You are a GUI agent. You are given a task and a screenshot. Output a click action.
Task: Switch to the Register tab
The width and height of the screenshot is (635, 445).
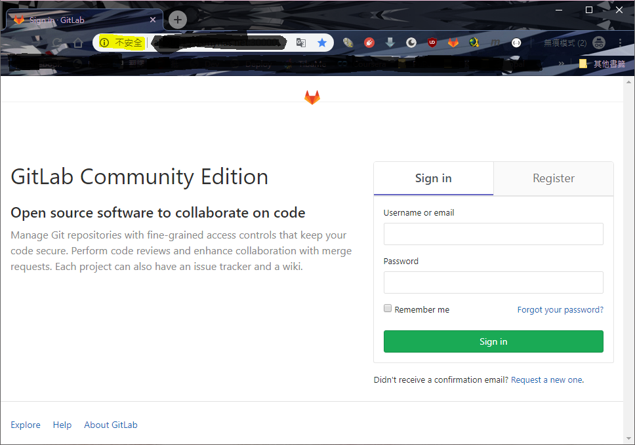553,178
